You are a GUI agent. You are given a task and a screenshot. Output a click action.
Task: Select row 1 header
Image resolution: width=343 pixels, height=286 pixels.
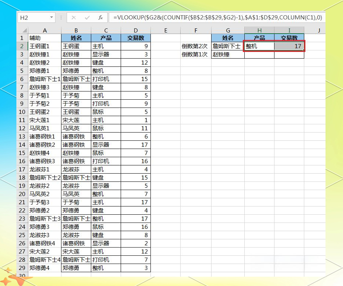pyautogui.click(x=22, y=38)
